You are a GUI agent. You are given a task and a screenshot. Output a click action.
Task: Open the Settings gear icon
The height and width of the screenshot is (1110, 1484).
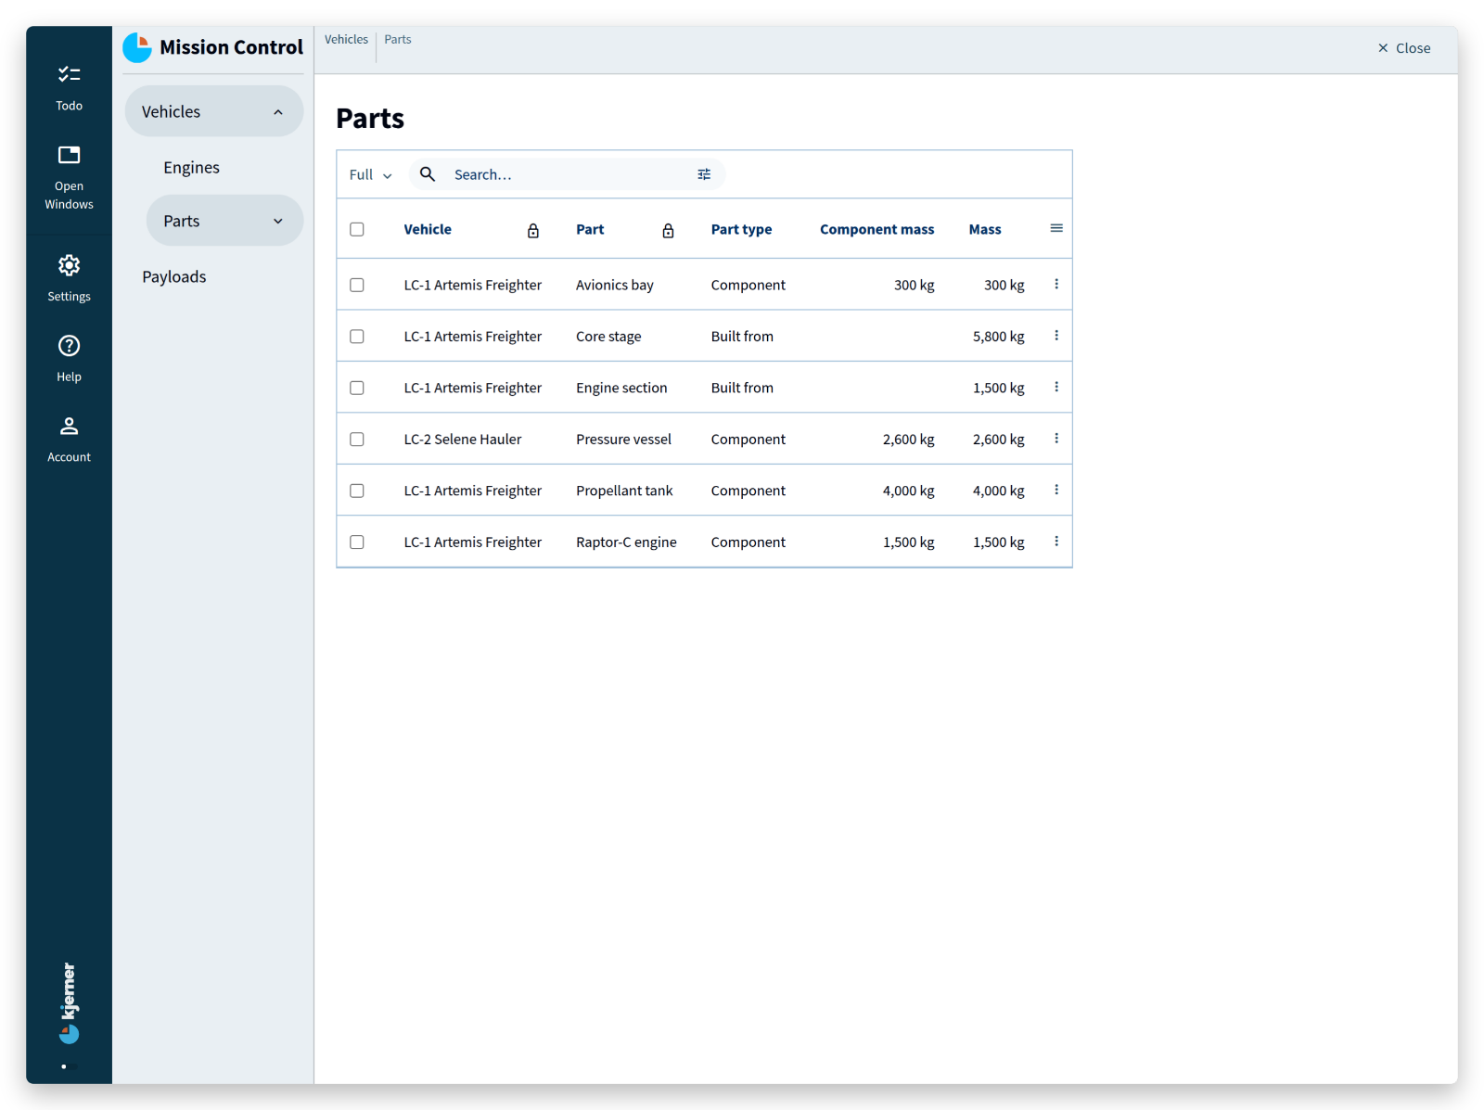coord(69,265)
